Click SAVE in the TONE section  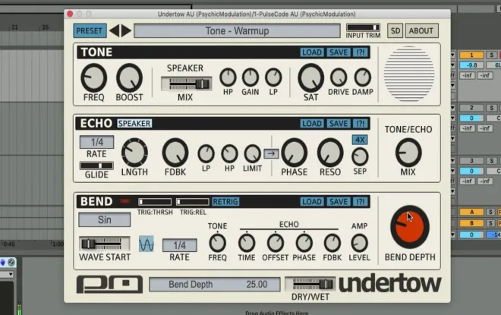click(338, 52)
